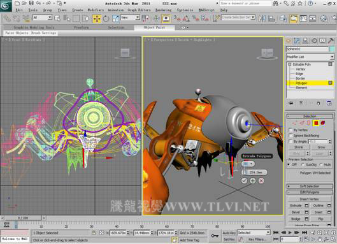Image resolution: width=337 pixels, height=244 pixels.
Task: Open the Edit menu
Action: pyautogui.click(x=19, y=10)
